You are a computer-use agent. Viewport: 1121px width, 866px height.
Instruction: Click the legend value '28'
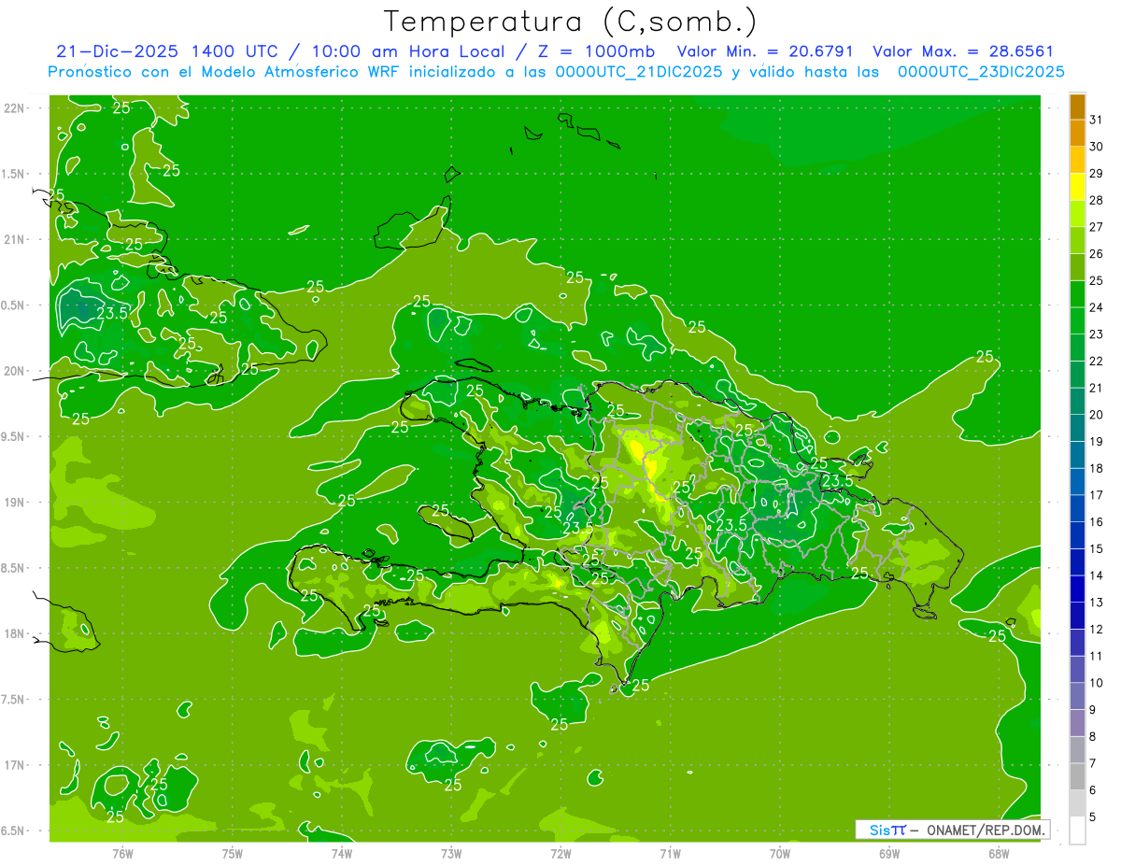click(x=1097, y=200)
